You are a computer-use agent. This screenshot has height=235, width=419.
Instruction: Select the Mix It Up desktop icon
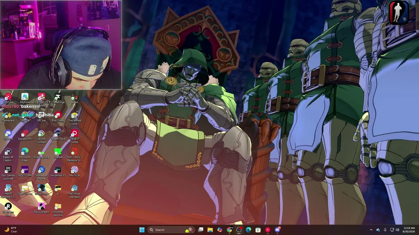(x=74, y=172)
